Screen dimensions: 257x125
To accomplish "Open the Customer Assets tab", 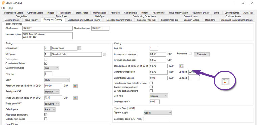I will click(x=233, y=16).
